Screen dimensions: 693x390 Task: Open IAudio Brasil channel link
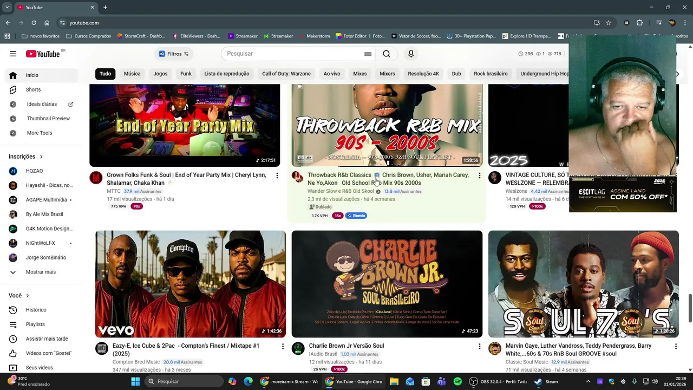[323, 354]
